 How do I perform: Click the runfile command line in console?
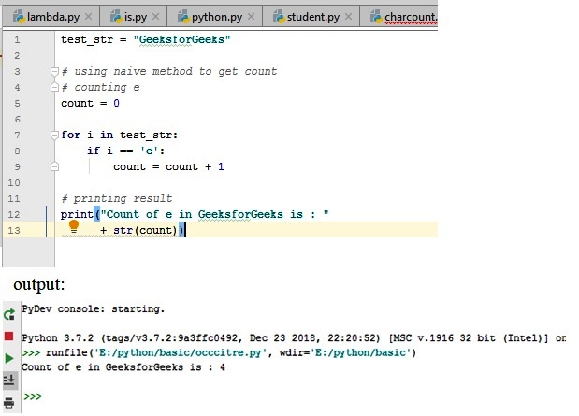pyautogui.click(x=219, y=352)
